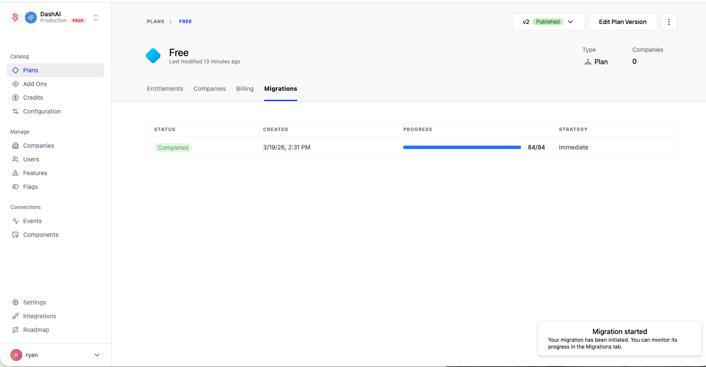Go to Add Ons page
Image resolution: width=706 pixels, height=367 pixels.
tap(55, 84)
